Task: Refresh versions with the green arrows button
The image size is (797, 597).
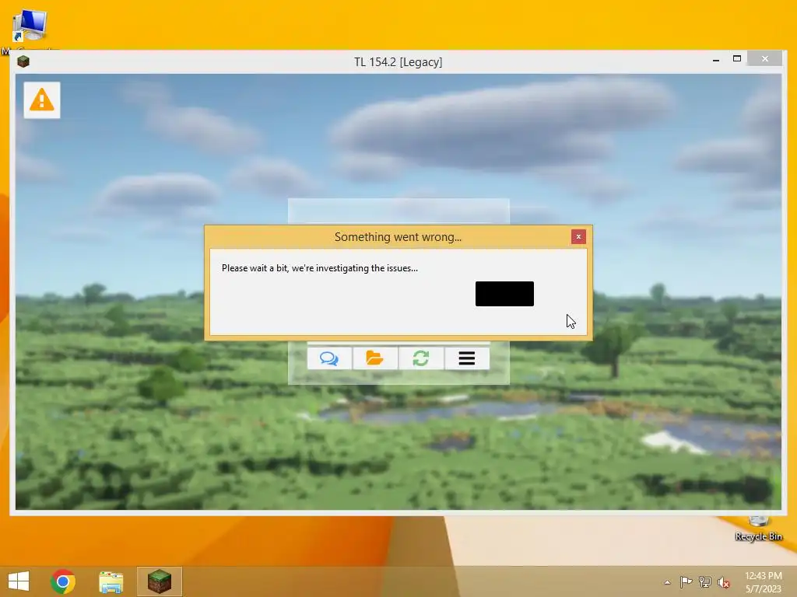Action: click(x=421, y=358)
